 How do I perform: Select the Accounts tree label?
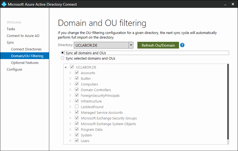[88, 73]
